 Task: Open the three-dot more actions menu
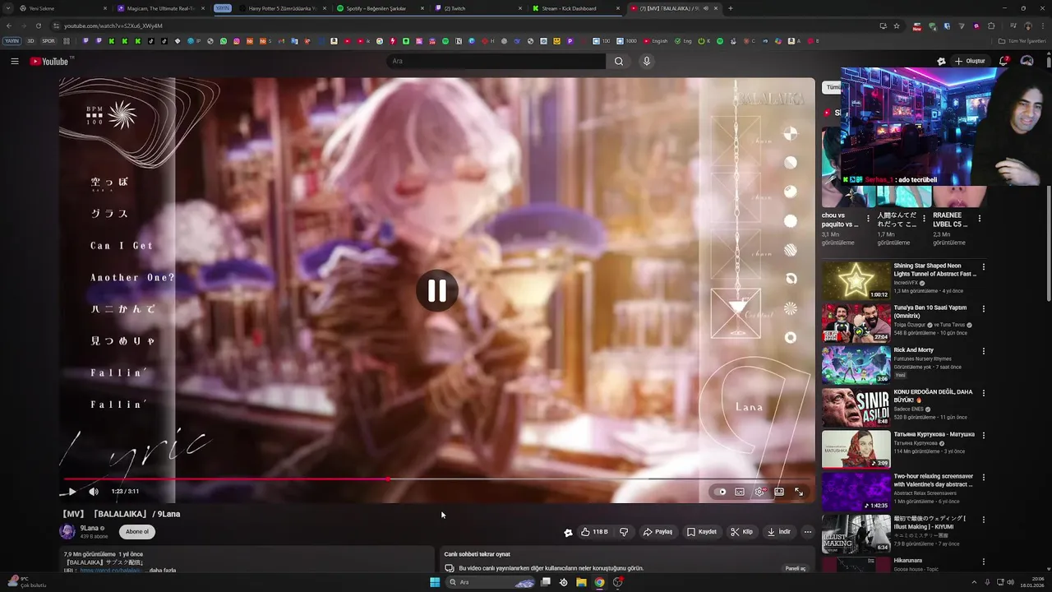tap(807, 532)
